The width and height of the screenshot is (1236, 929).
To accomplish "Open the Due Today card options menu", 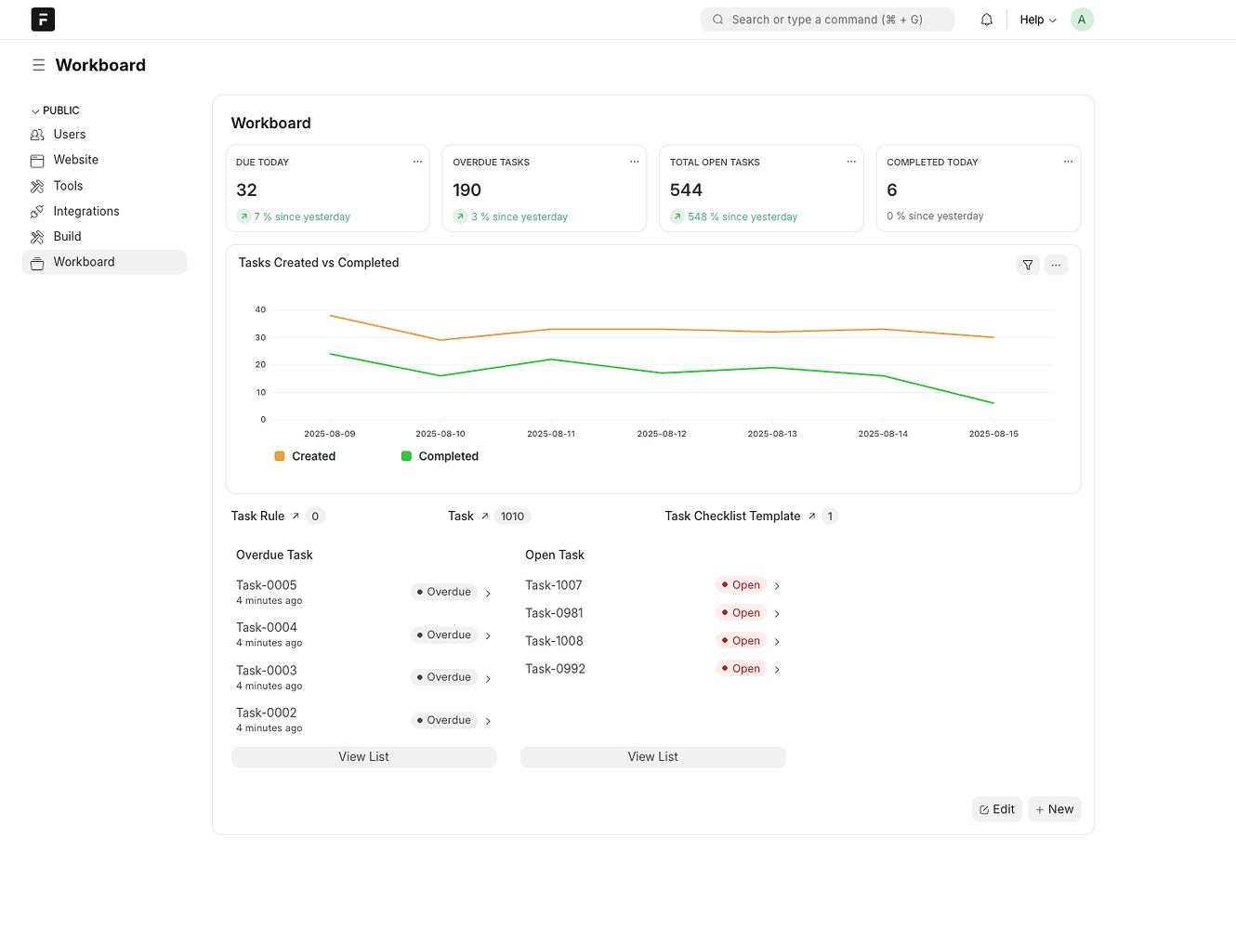I will [417, 161].
